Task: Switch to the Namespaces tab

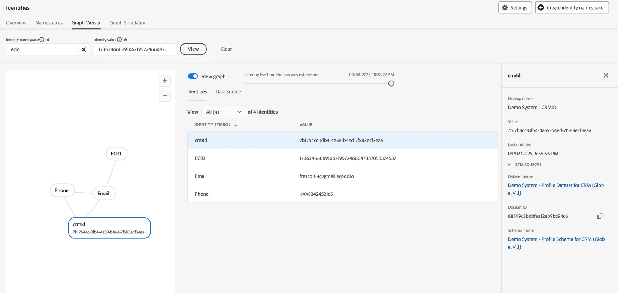Action: (49, 22)
